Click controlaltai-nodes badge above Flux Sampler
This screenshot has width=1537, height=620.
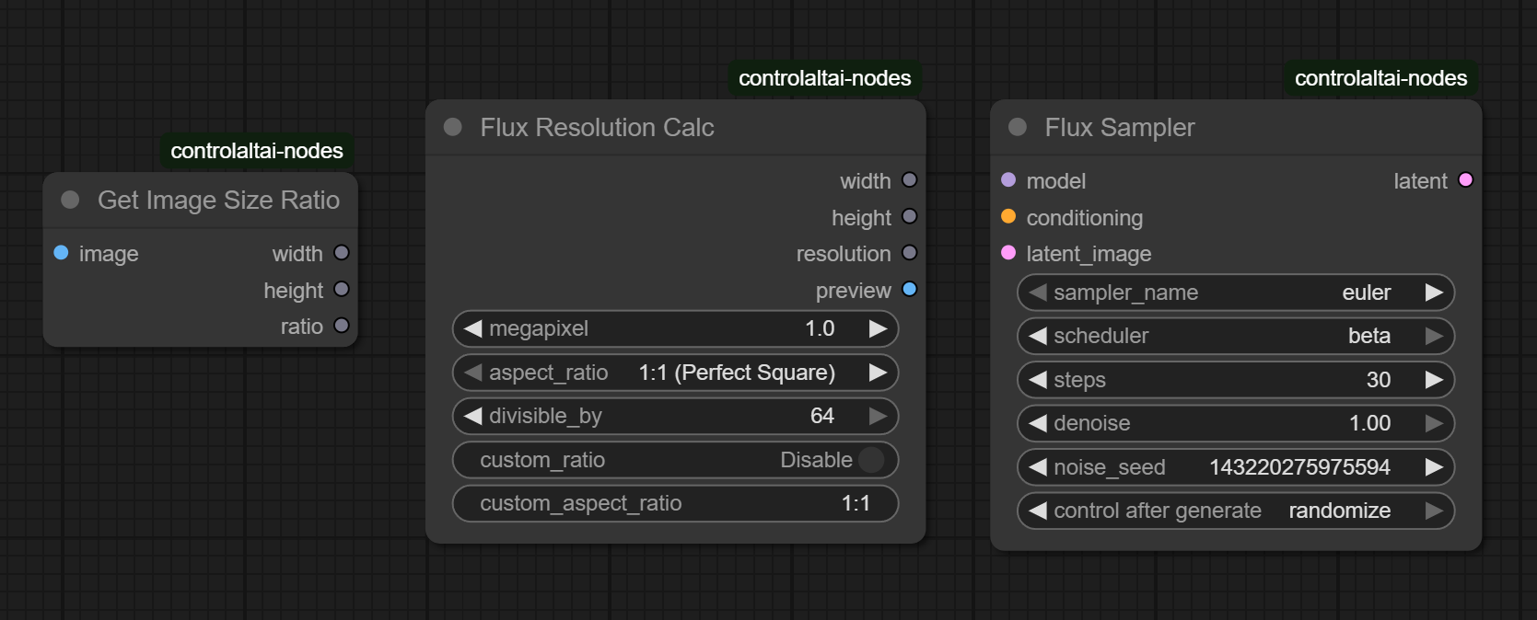click(x=1381, y=78)
